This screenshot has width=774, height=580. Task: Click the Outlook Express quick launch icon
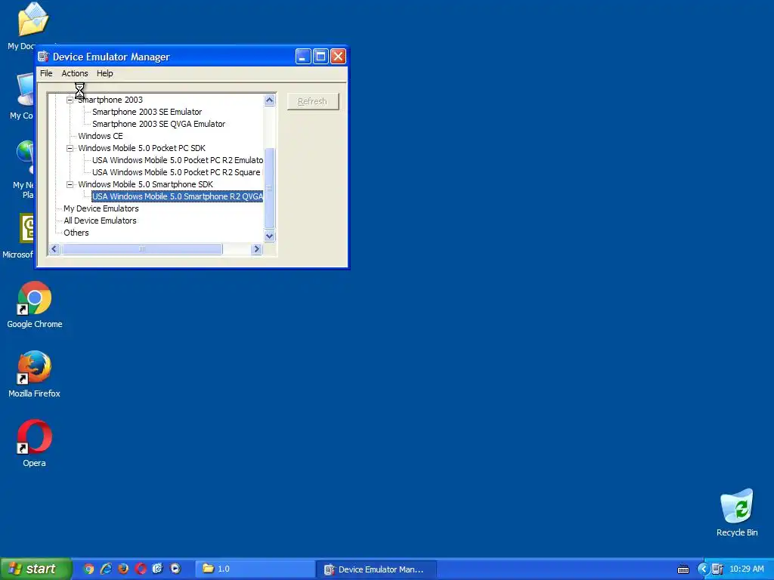(157, 569)
